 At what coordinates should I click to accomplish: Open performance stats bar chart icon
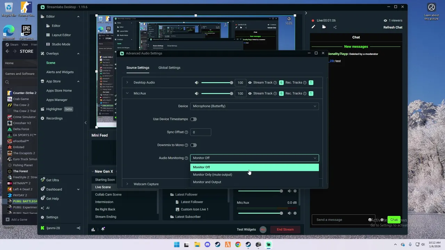pyautogui.click(x=93, y=230)
